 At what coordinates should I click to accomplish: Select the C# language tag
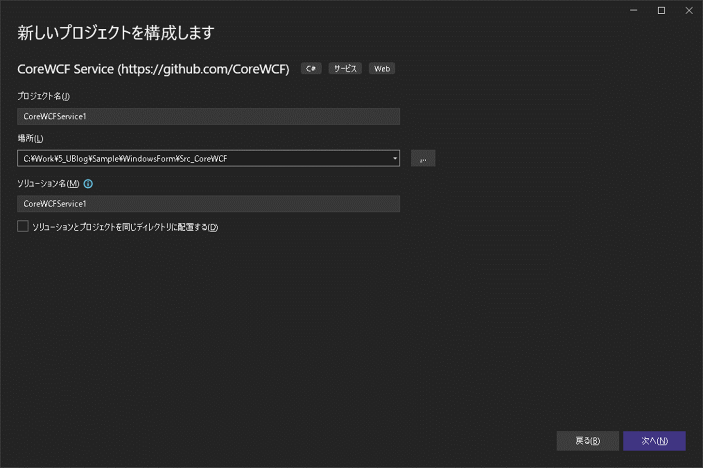(311, 69)
